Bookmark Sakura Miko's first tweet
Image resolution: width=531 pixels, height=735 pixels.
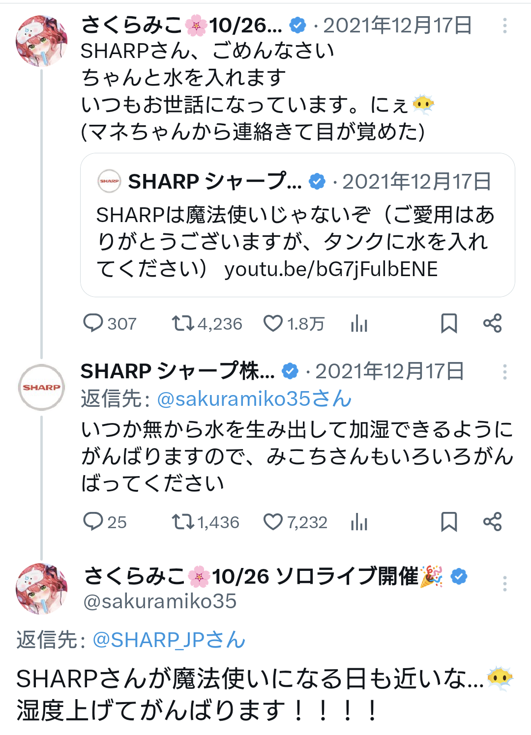tap(449, 323)
